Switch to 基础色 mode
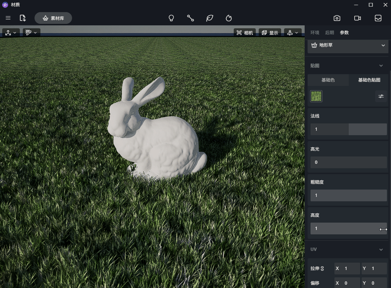 (x=328, y=80)
